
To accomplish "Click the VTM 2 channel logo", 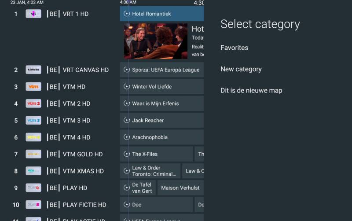I will coord(33,103).
